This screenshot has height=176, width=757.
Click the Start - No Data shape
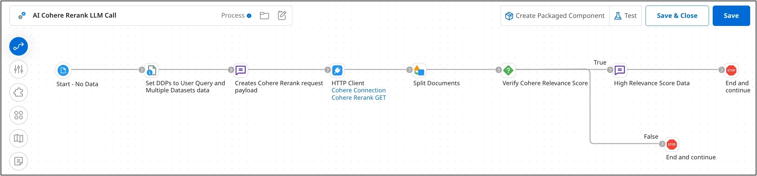pos(63,70)
